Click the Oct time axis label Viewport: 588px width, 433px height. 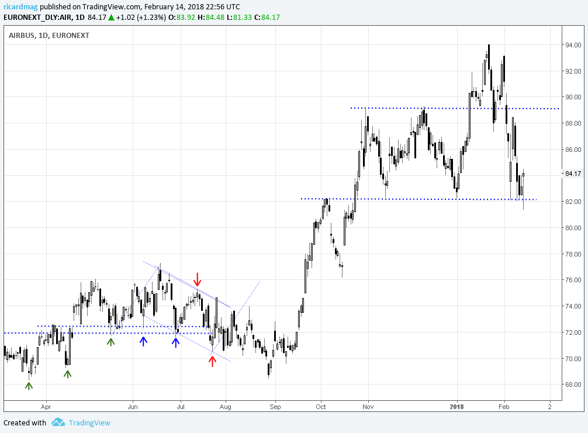coord(321,407)
